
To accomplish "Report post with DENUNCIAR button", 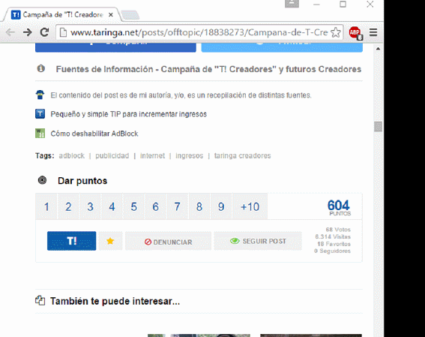I will click(x=168, y=241).
